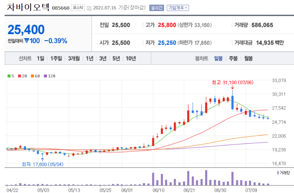Click the 실시간 real-time button
This screenshot has height=193, width=294.
(x=157, y=8)
